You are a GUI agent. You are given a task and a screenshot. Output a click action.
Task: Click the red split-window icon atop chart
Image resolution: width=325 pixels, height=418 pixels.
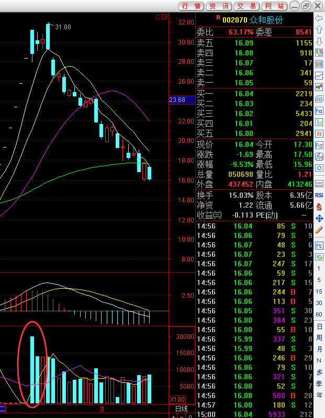(x=165, y=17)
